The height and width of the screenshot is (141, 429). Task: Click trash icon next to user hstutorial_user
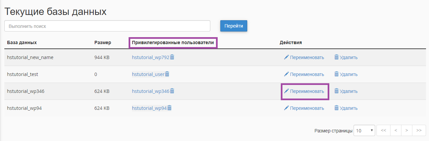click(167, 74)
